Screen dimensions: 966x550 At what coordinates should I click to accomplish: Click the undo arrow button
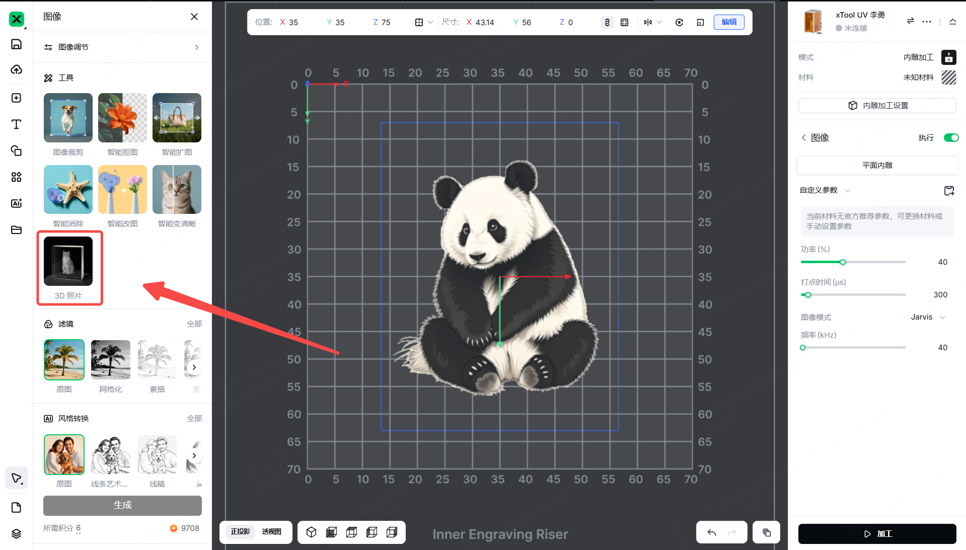(x=711, y=532)
